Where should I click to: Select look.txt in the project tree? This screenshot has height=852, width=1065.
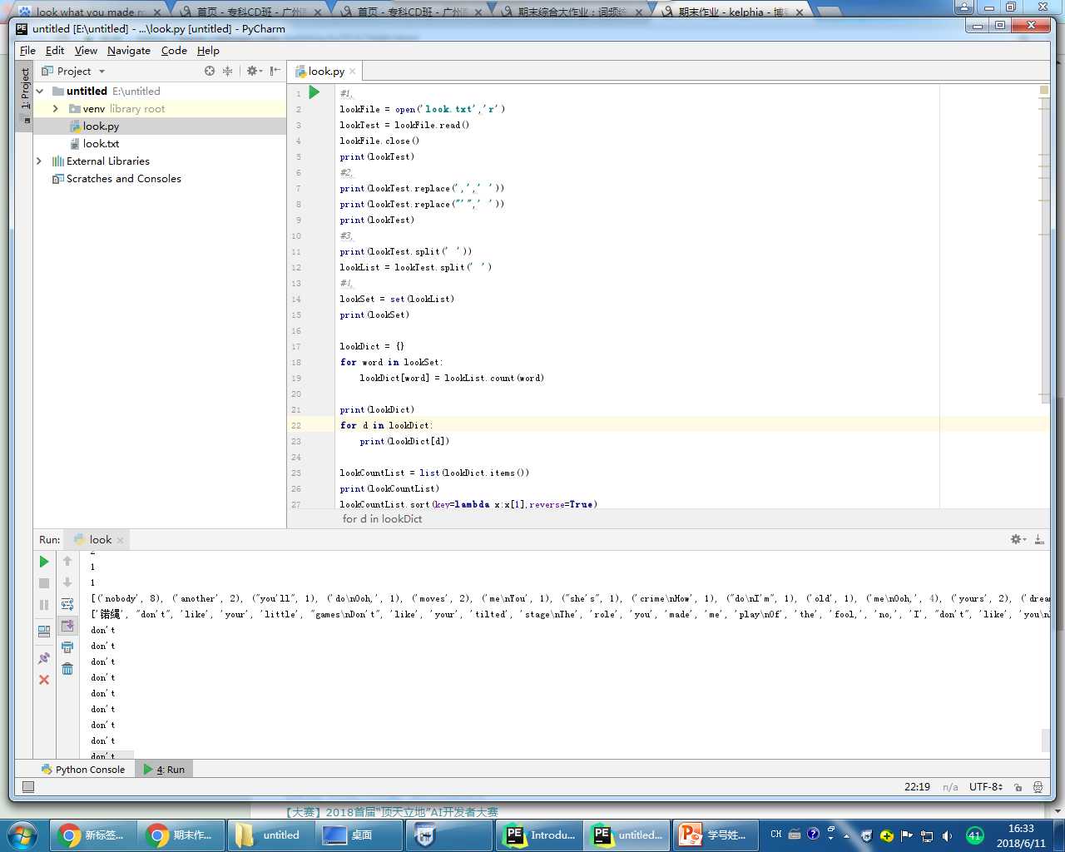click(101, 144)
